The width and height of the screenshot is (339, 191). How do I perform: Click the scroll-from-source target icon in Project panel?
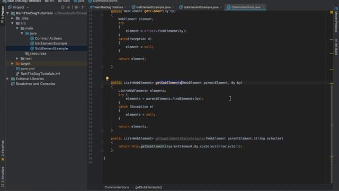pos(63,7)
